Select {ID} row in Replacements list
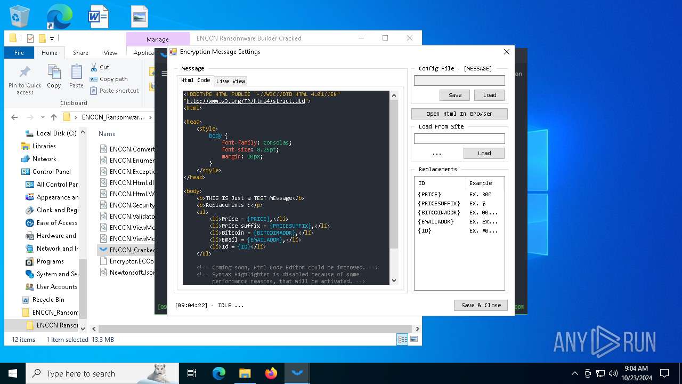Screen dimensions: 682x384 click(459, 230)
